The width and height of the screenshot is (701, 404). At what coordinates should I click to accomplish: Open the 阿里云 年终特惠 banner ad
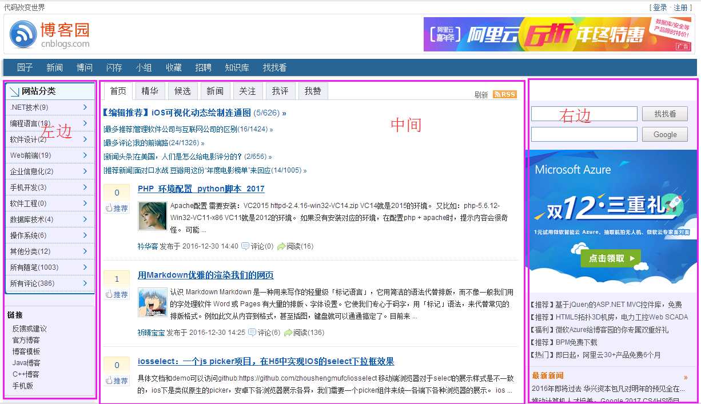click(557, 35)
